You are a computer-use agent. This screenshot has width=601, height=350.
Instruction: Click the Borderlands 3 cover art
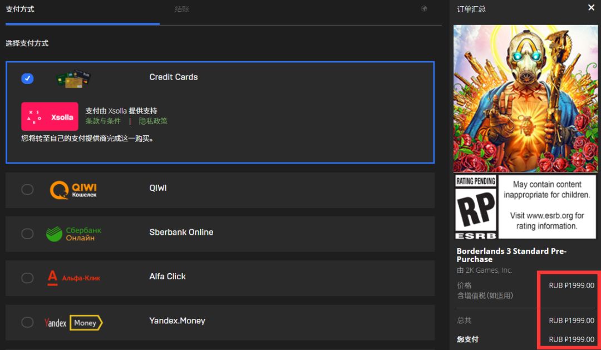point(525,98)
